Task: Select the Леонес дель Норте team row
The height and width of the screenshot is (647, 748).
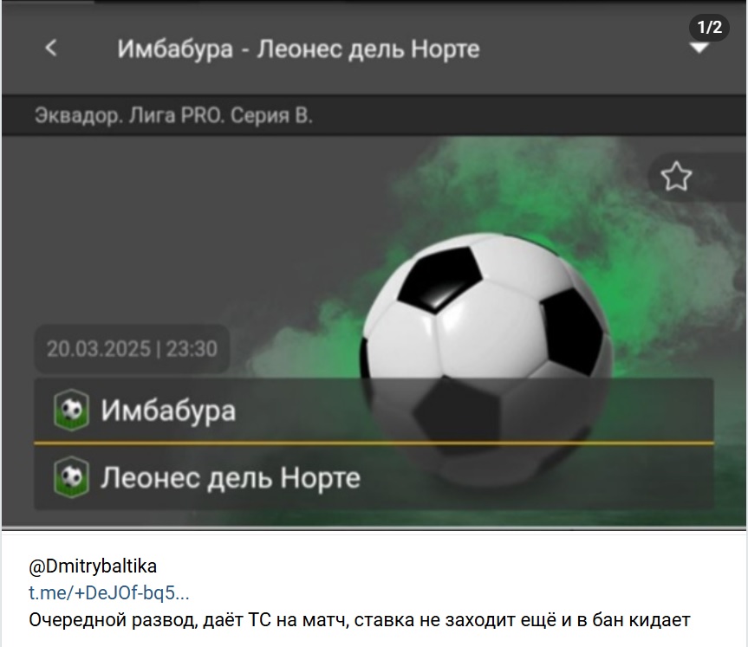Action: [x=374, y=477]
